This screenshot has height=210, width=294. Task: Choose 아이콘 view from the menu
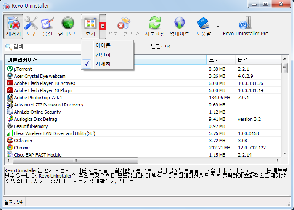[103, 45]
